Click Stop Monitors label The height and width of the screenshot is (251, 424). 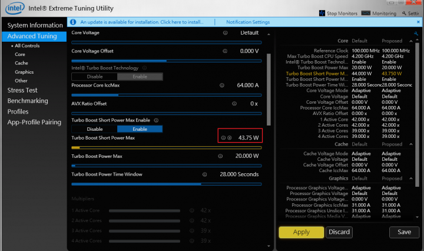(x=342, y=13)
